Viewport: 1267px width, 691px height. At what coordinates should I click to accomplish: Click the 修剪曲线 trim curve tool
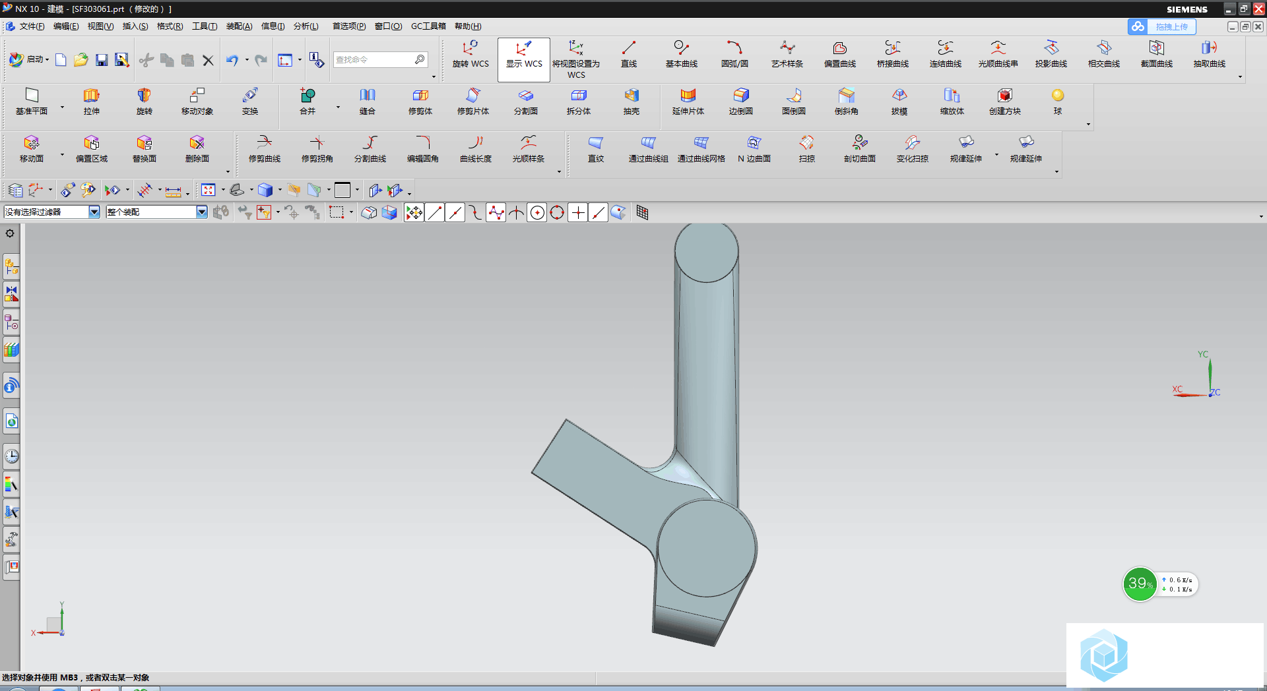tap(265, 150)
